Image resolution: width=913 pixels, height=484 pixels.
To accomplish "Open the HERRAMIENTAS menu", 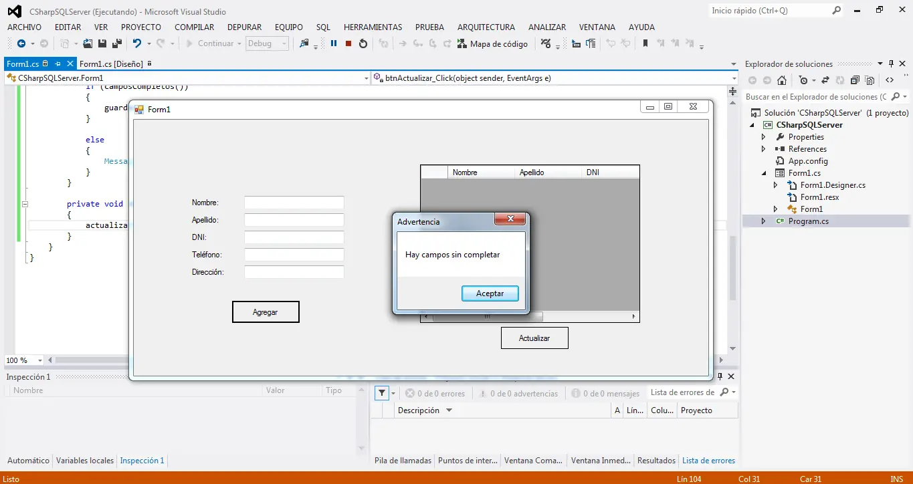I will 373,27.
